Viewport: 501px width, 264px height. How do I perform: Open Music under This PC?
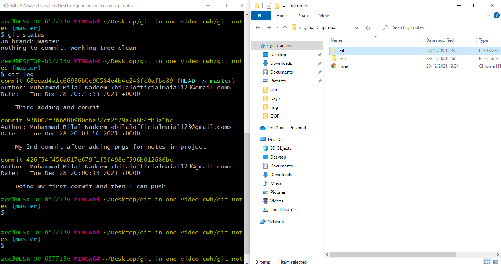point(276,183)
